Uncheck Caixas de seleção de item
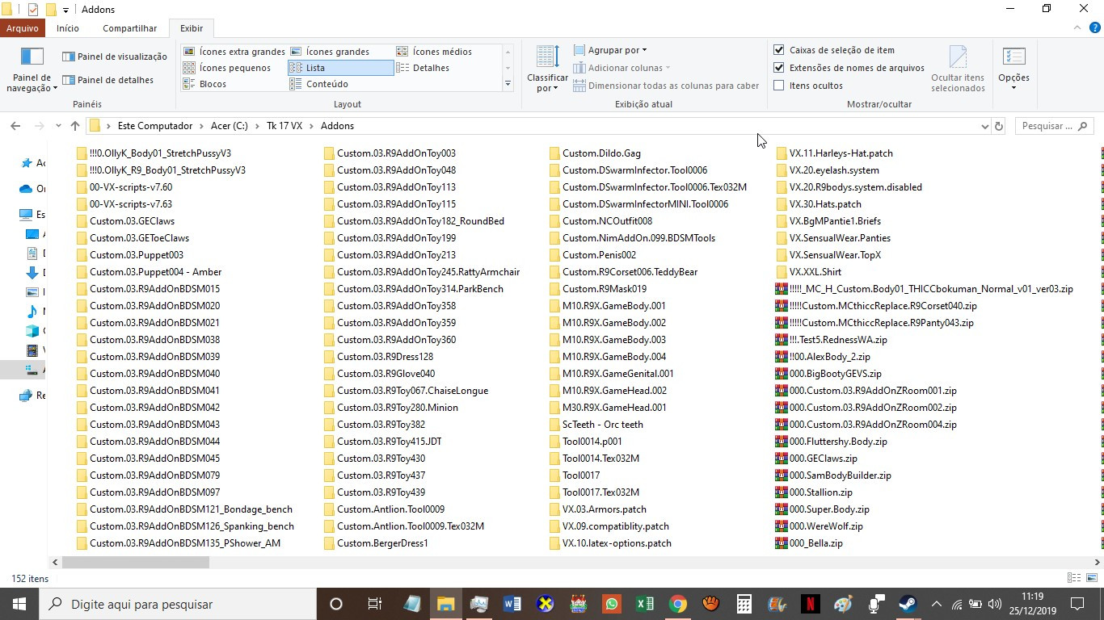This screenshot has width=1104, height=620. [779, 50]
